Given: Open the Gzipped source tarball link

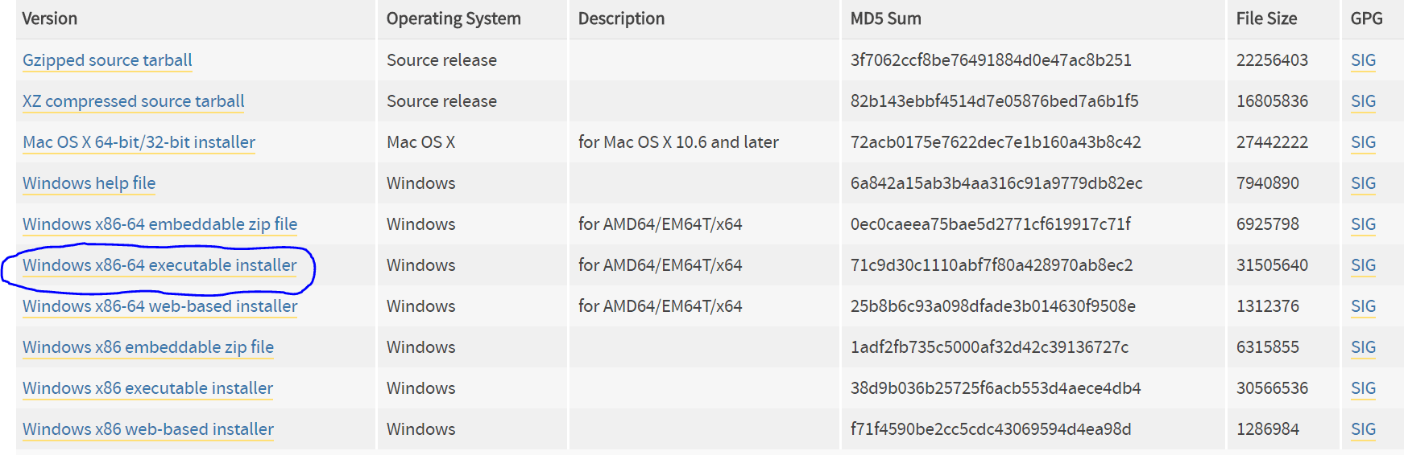Looking at the screenshot, I should [107, 60].
